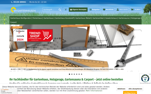Image resolution: width=151 pixels, height=94 pixels.
Task: Click the Trusted Shops seal badge
Action: [145, 78]
